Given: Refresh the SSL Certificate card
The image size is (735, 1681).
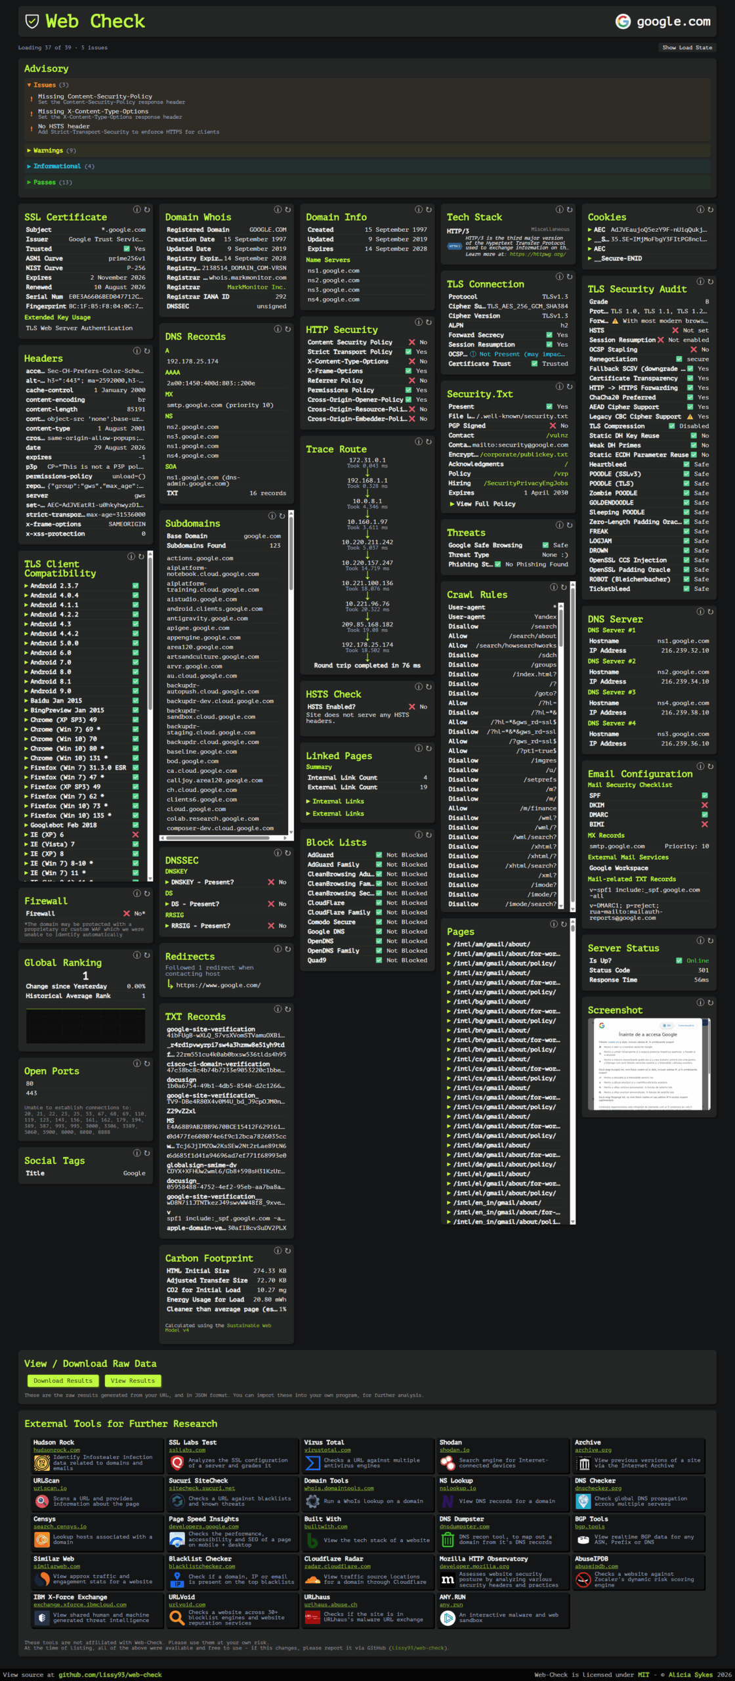Looking at the screenshot, I should [146, 209].
